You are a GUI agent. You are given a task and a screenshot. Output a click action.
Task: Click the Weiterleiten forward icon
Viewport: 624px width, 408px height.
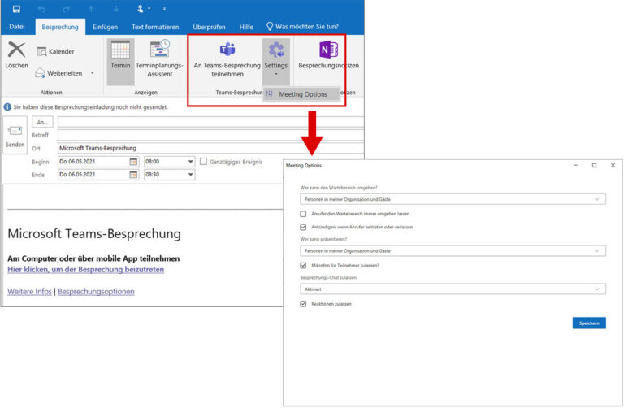tap(41, 73)
